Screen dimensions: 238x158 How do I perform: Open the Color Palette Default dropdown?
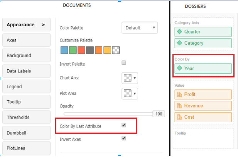pos(140,28)
